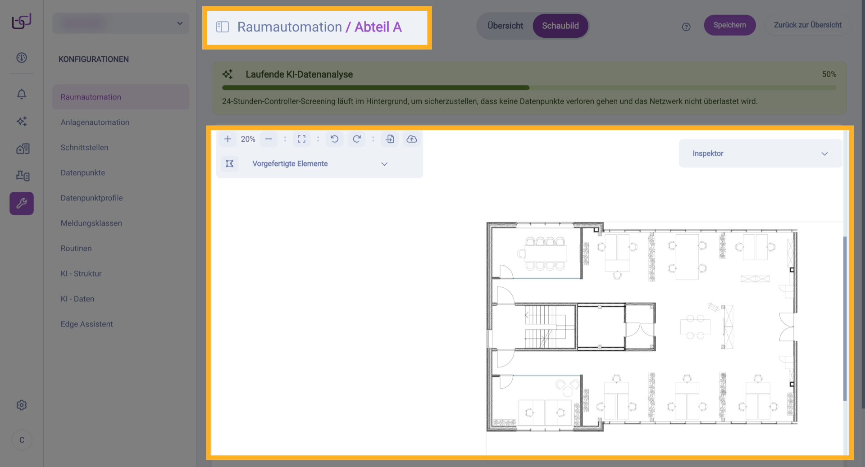
Task: Fit floor plan to screen icon
Action: coord(301,139)
